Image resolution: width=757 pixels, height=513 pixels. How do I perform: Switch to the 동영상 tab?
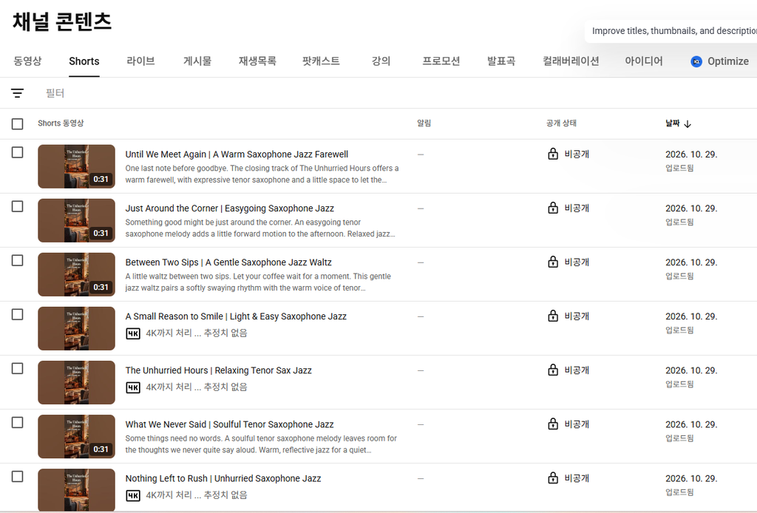[27, 61]
